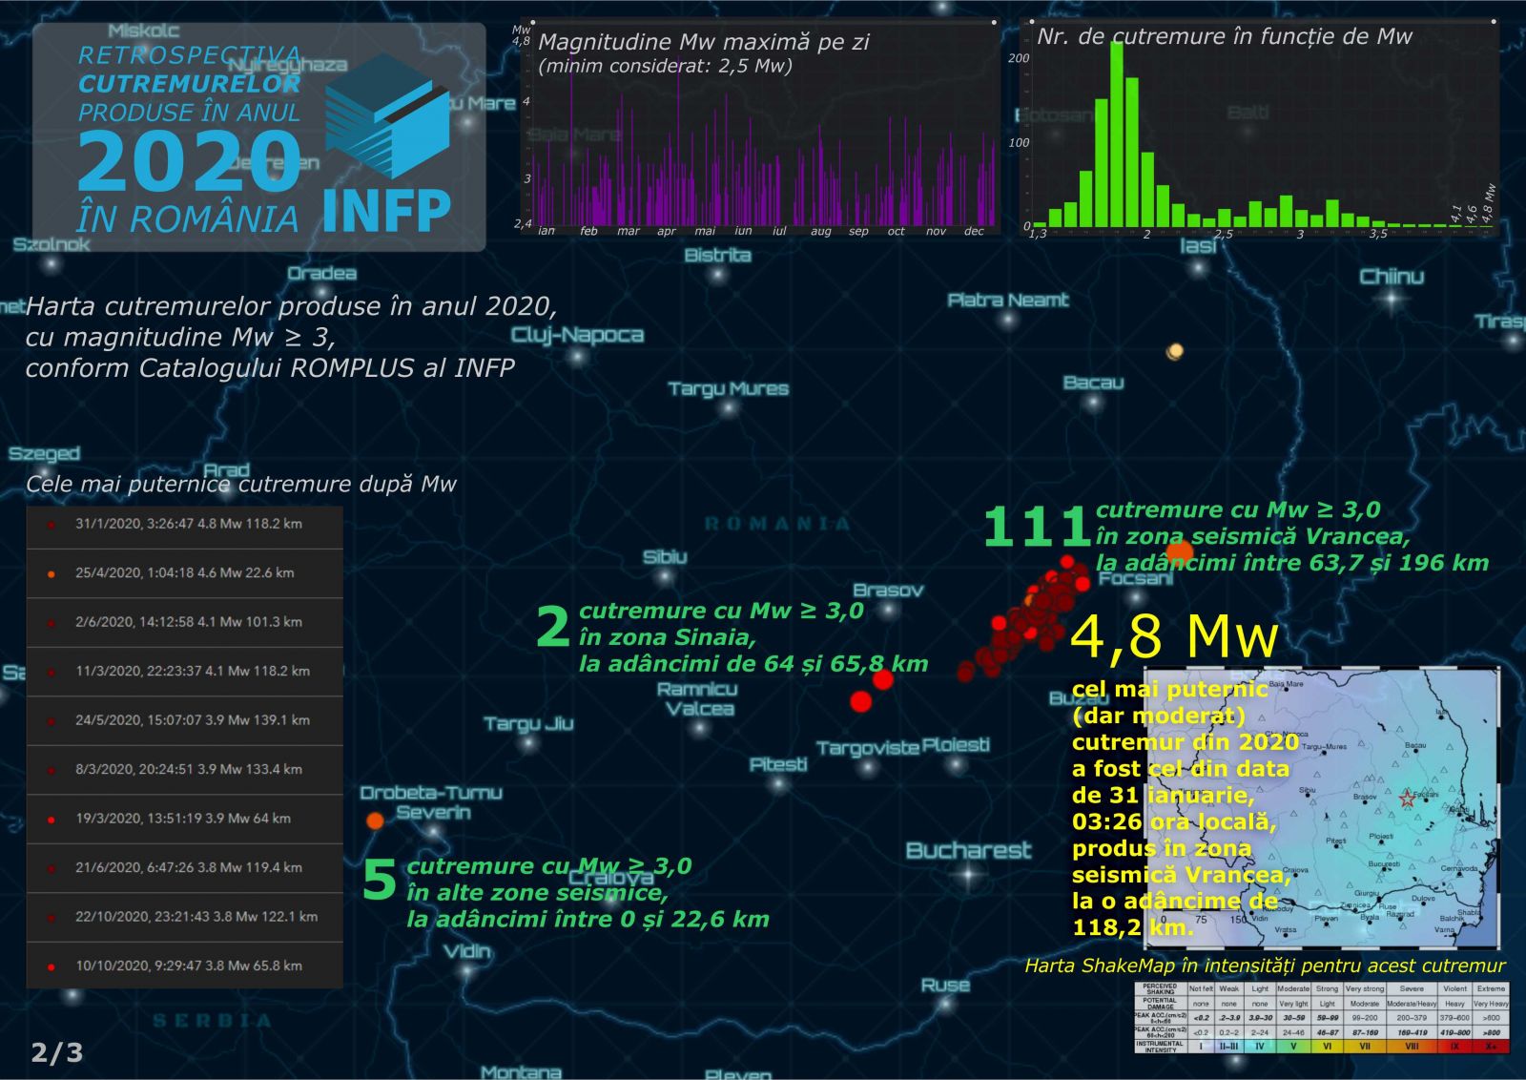Click the yellow earthquake marker near Bacau

click(1175, 351)
